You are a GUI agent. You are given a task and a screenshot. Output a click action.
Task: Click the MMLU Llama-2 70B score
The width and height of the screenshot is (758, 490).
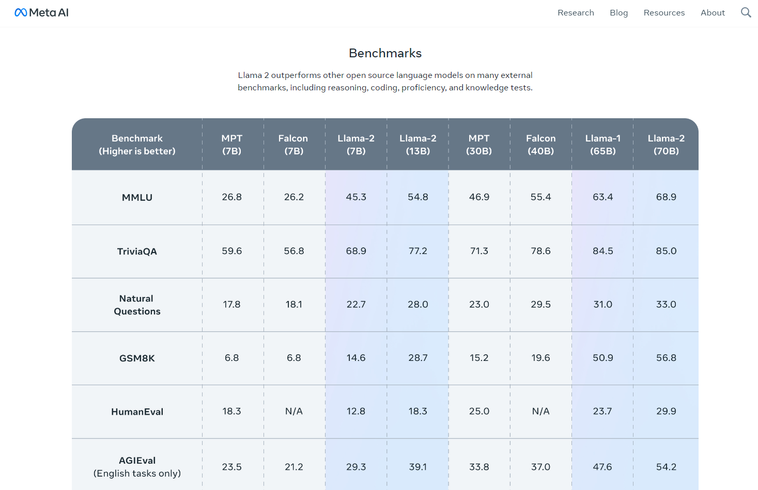(x=666, y=197)
